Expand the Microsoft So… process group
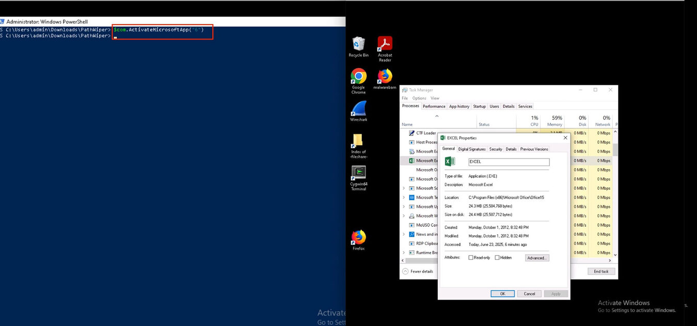This screenshot has height=326, width=697. (x=404, y=188)
